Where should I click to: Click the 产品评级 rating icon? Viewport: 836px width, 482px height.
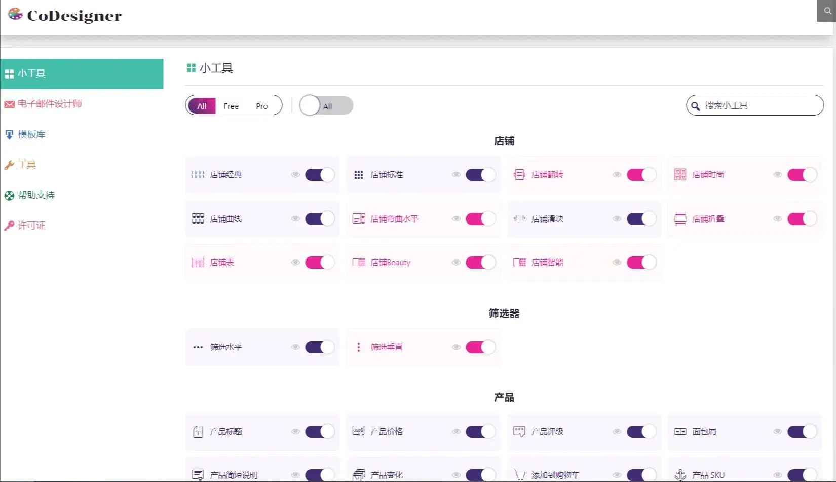tap(519, 432)
